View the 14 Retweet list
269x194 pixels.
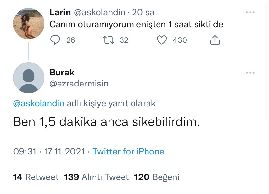pyautogui.click(x=36, y=177)
